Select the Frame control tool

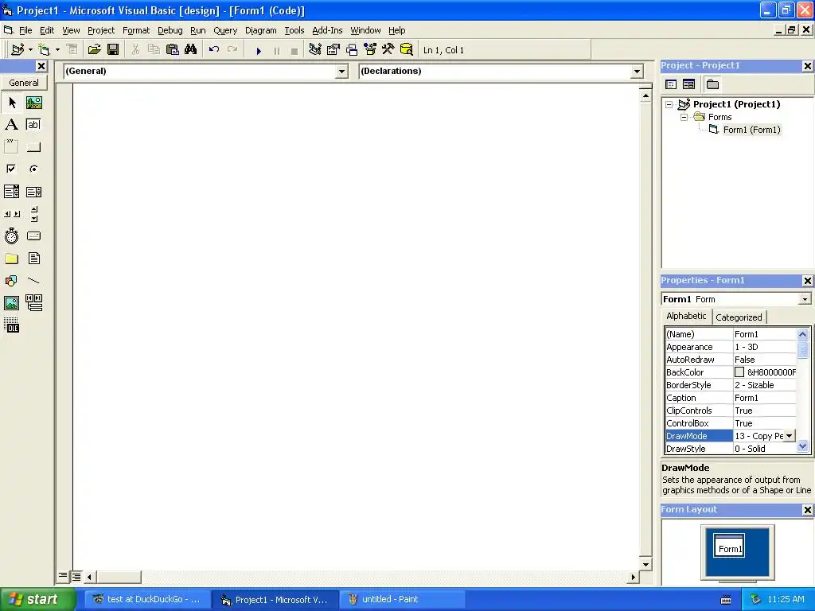11,147
